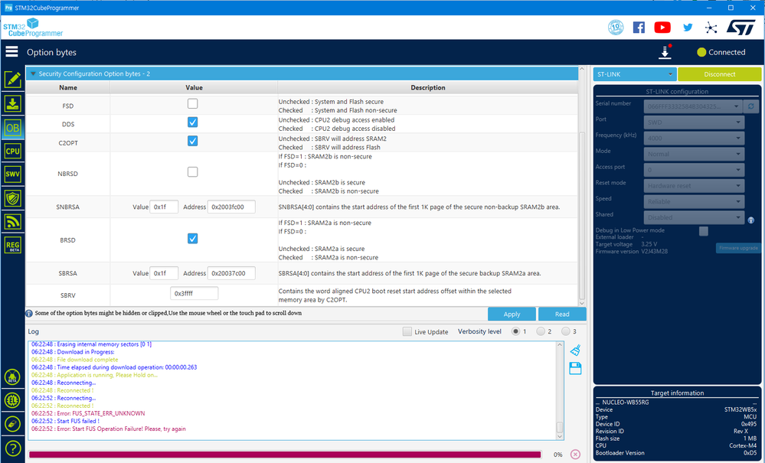This screenshot has width=765, height=463.
Task: Uncheck the C2OPT checkbox
Action: tap(193, 141)
